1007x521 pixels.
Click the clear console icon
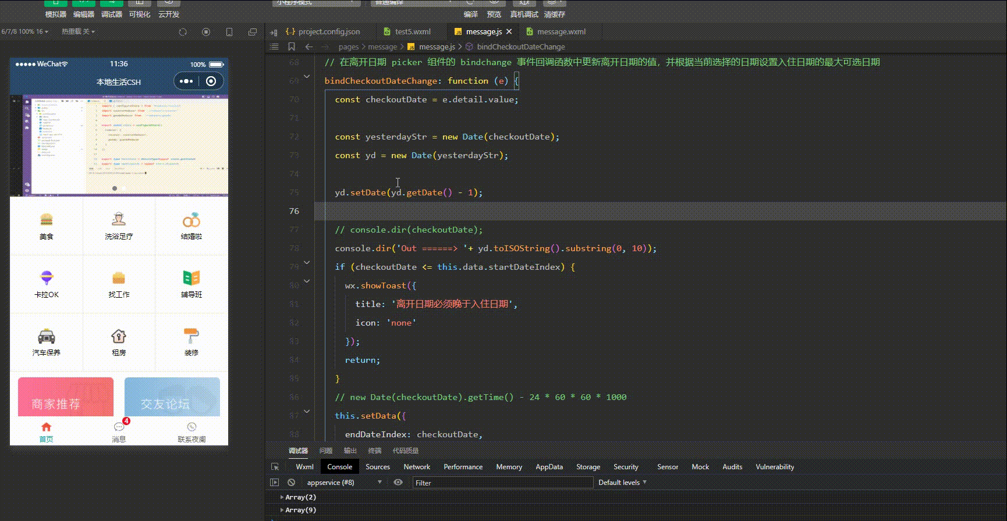(x=291, y=483)
